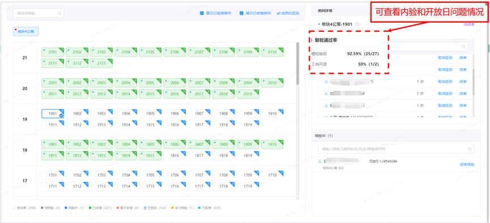This screenshot has width=490, height=223.
Task: Click the 已验房 (225) legend item
Action: point(209,208)
